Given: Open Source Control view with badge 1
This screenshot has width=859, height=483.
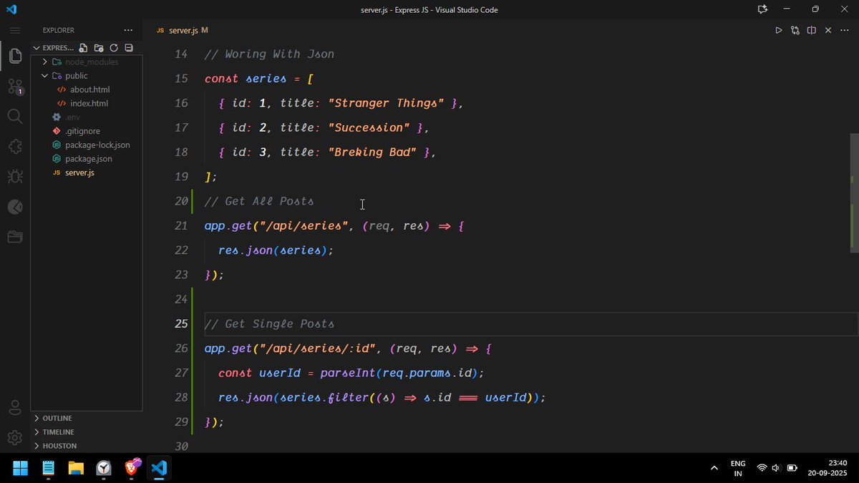Looking at the screenshot, I should 15,87.
